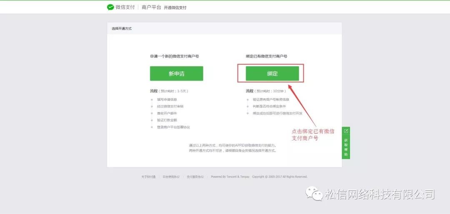Click the 微信支付 header text

125,7
